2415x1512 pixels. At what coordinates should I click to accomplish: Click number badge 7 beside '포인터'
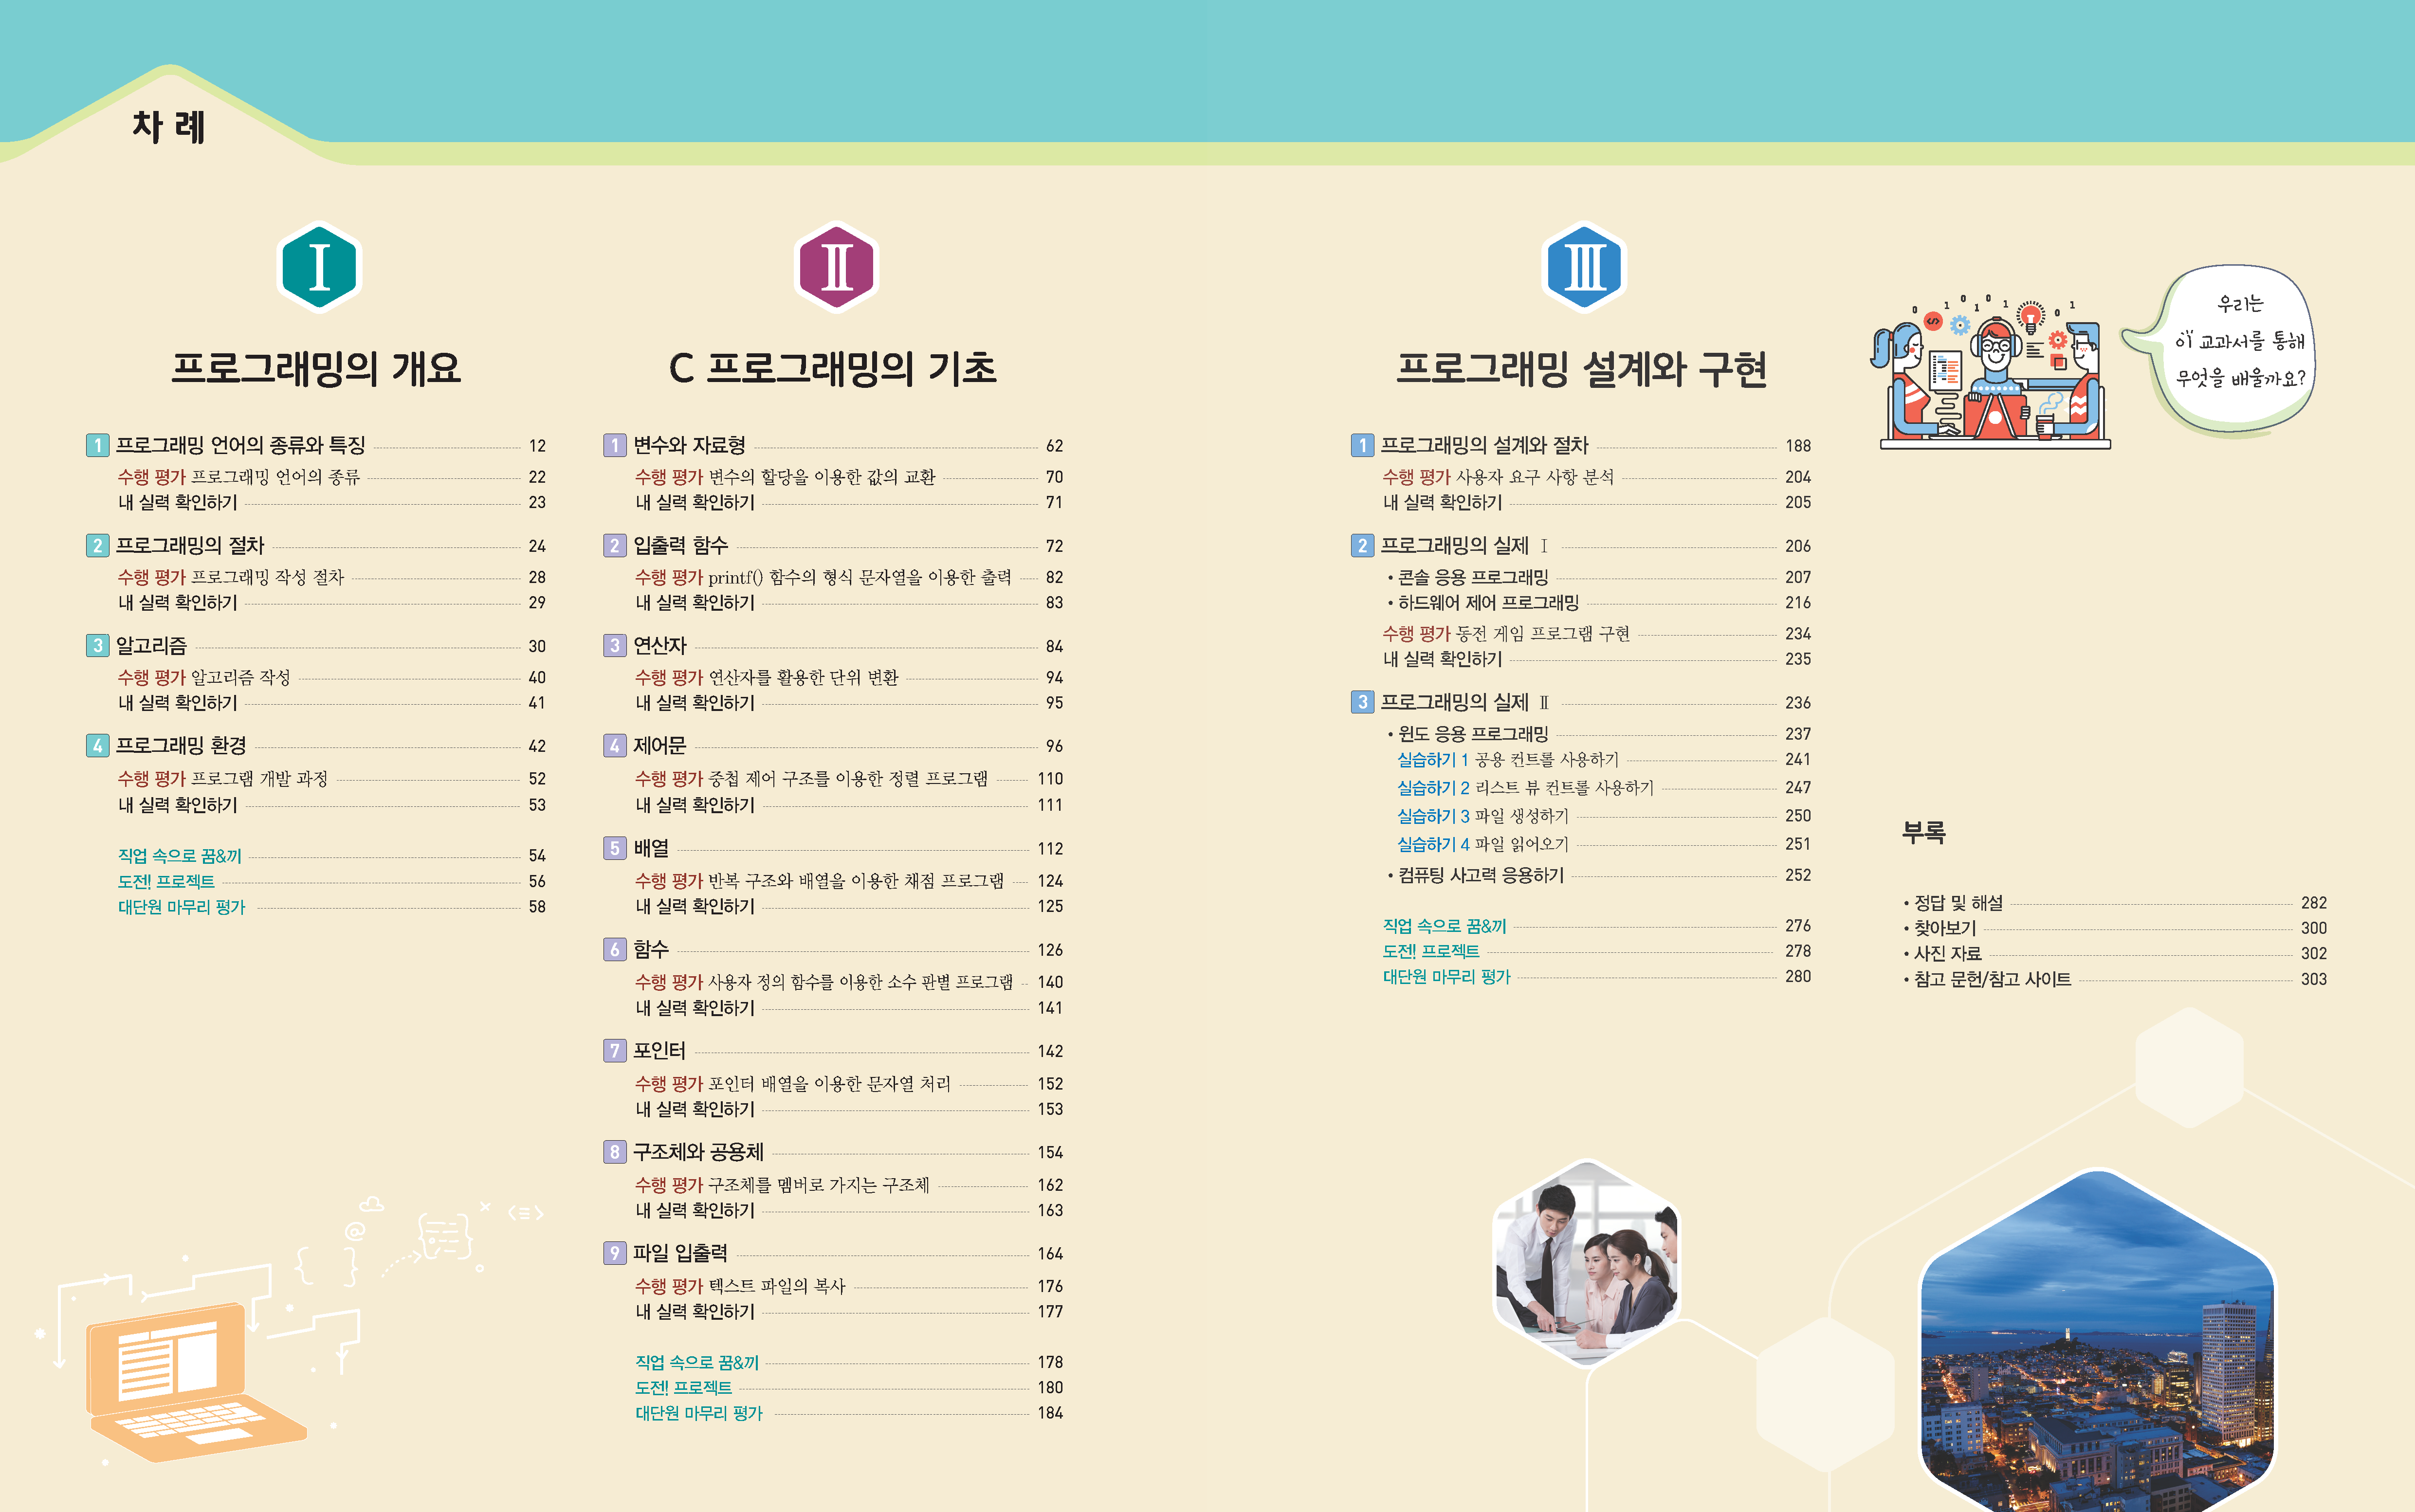[614, 1050]
